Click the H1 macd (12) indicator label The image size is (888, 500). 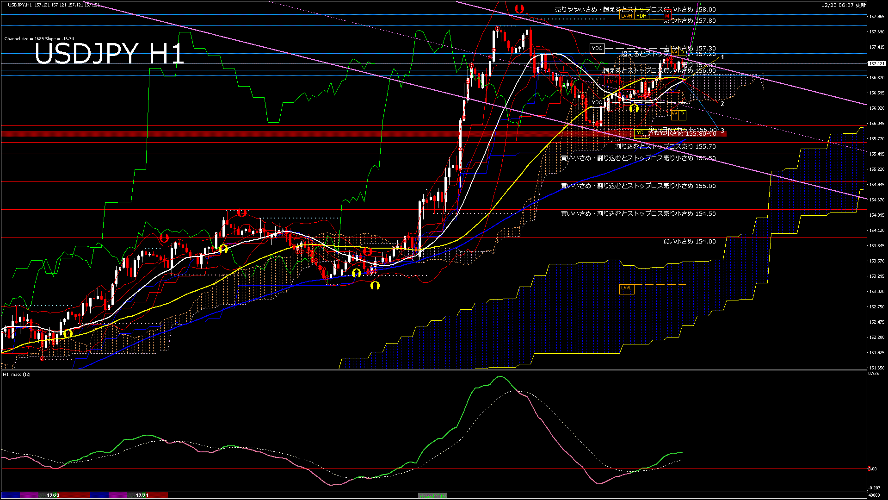click(17, 374)
